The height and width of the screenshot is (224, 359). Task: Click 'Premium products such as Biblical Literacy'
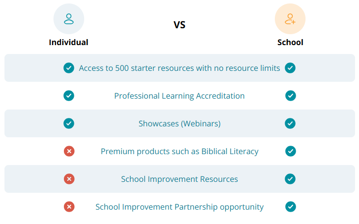pos(180,151)
